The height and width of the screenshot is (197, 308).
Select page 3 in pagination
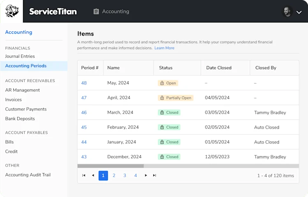click(x=125, y=176)
